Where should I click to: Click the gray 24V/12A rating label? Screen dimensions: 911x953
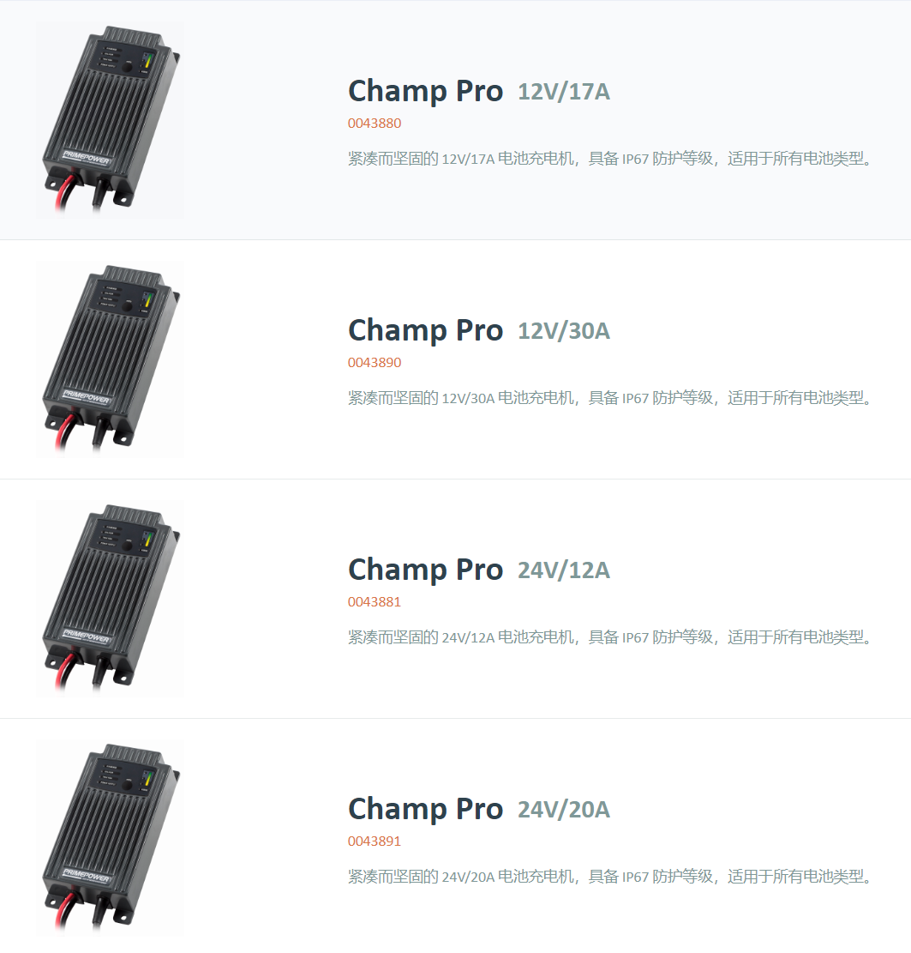[564, 570]
